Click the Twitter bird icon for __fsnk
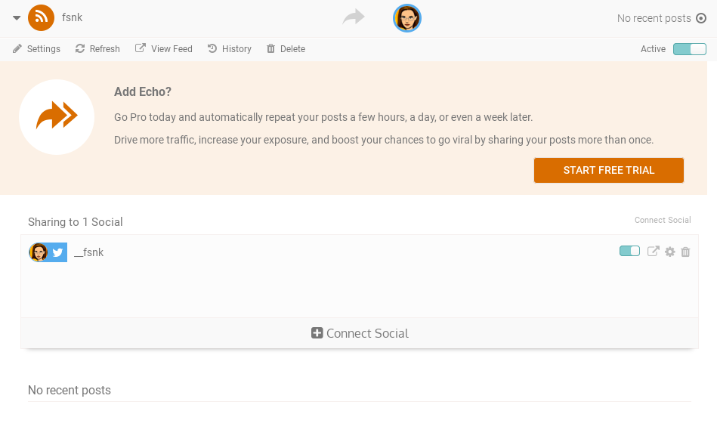This screenshot has height=445, width=717. pos(58,252)
